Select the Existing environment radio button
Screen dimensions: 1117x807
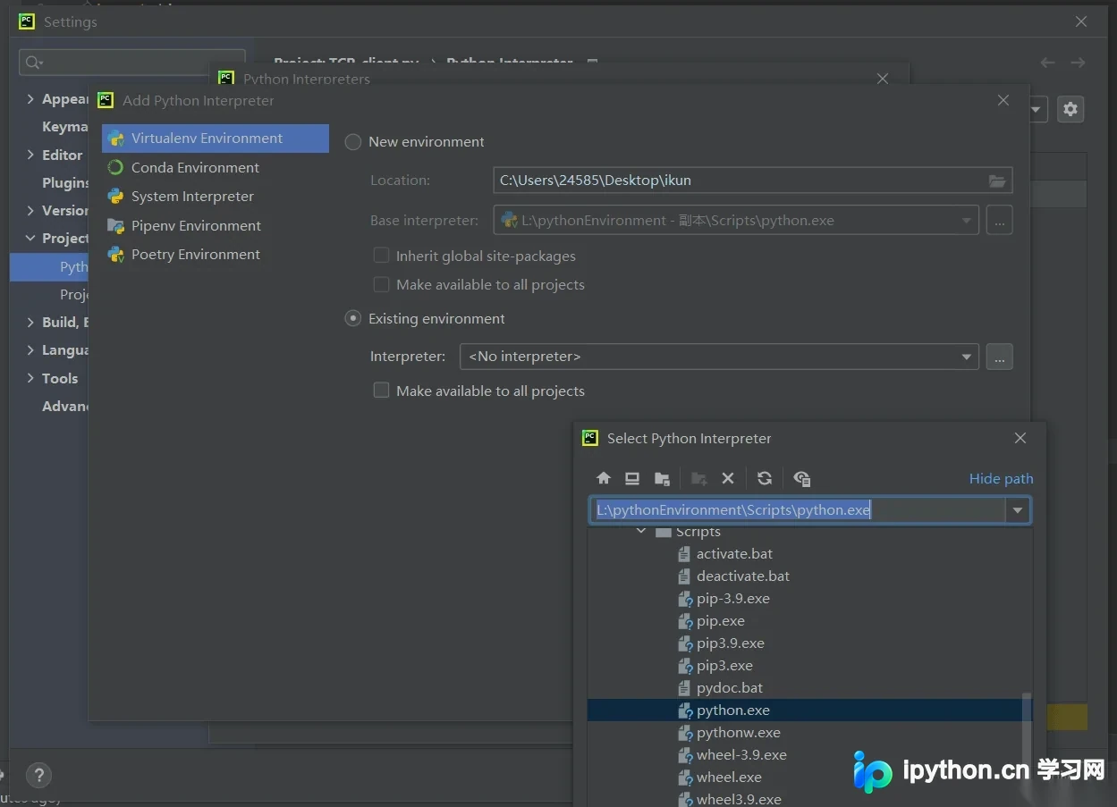coord(353,319)
